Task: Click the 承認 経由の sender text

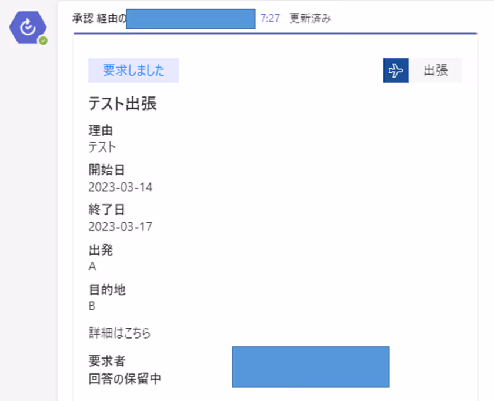Action: coord(99,19)
